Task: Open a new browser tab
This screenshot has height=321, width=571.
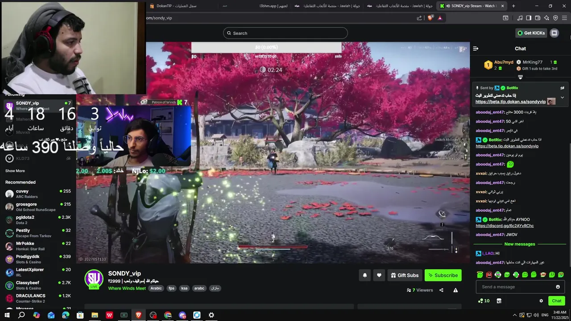Action: [513, 6]
